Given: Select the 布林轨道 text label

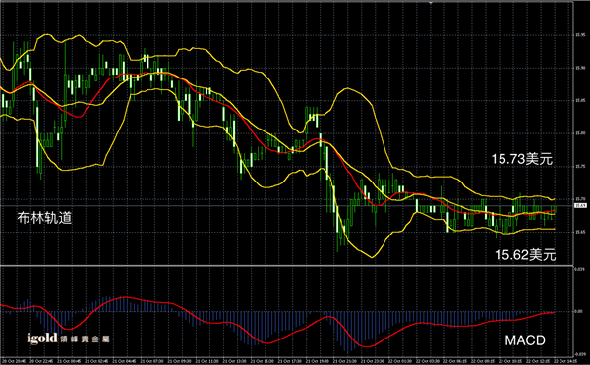Looking at the screenshot, I should click(44, 218).
